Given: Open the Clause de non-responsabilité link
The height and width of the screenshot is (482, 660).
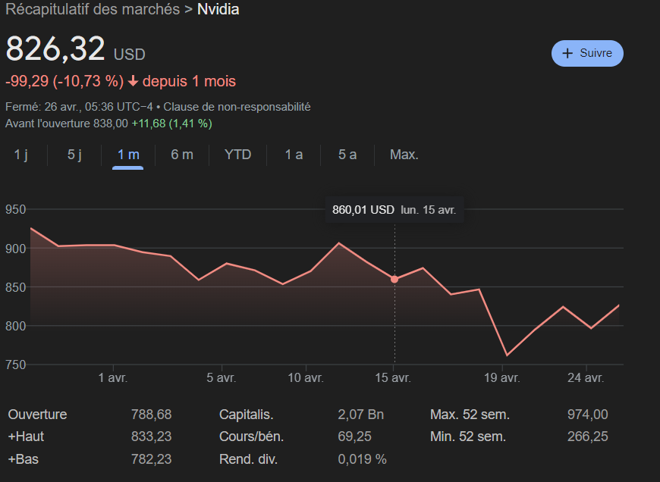Looking at the screenshot, I should click(237, 107).
